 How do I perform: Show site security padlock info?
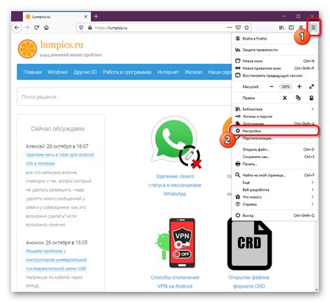point(90,28)
